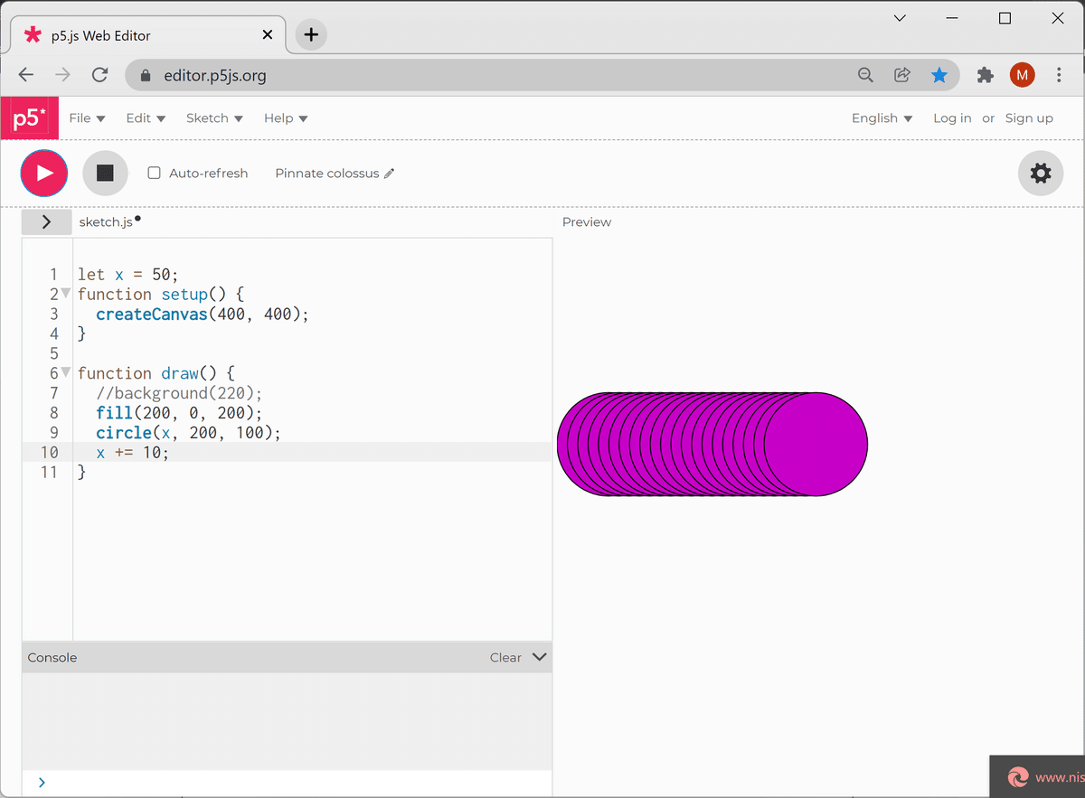Open the browser extensions puzzle icon

click(x=986, y=75)
